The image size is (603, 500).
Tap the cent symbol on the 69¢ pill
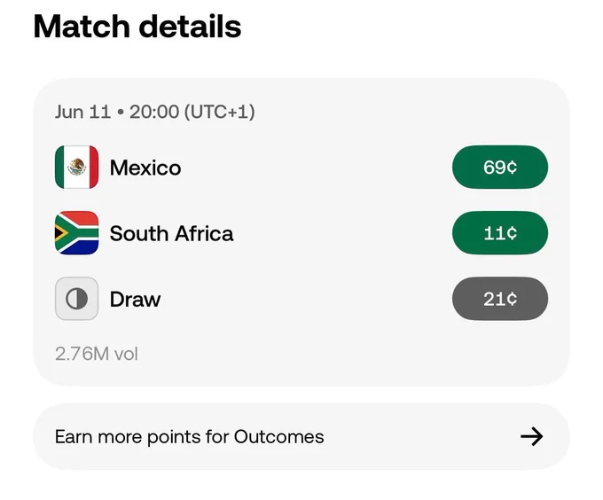click(512, 168)
